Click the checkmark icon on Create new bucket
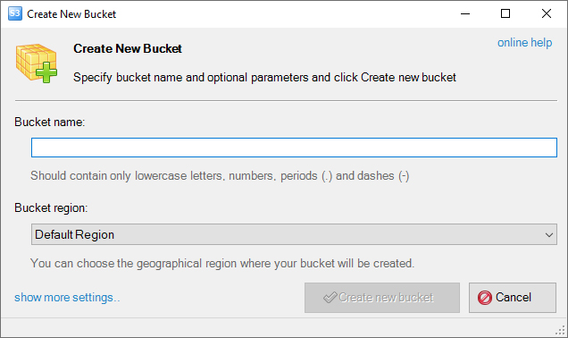Image resolution: width=568 pixels, height=338 pixels. click(x=330, y=298)
